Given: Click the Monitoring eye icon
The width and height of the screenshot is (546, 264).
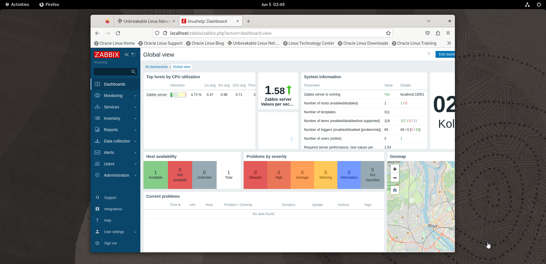Looking at the screenshot, I should pyautogui.click(x=97, y=96).
